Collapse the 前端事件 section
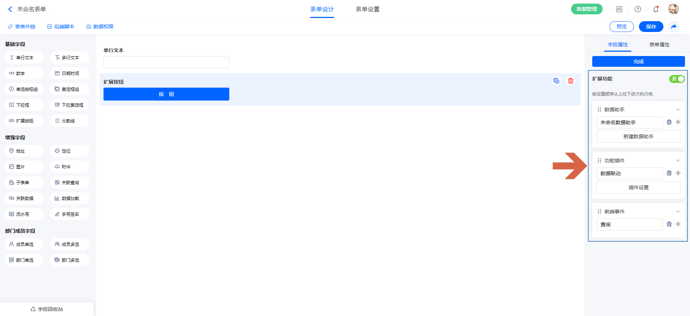This screenshot has width=690, height=316. (x=678, y=212)
